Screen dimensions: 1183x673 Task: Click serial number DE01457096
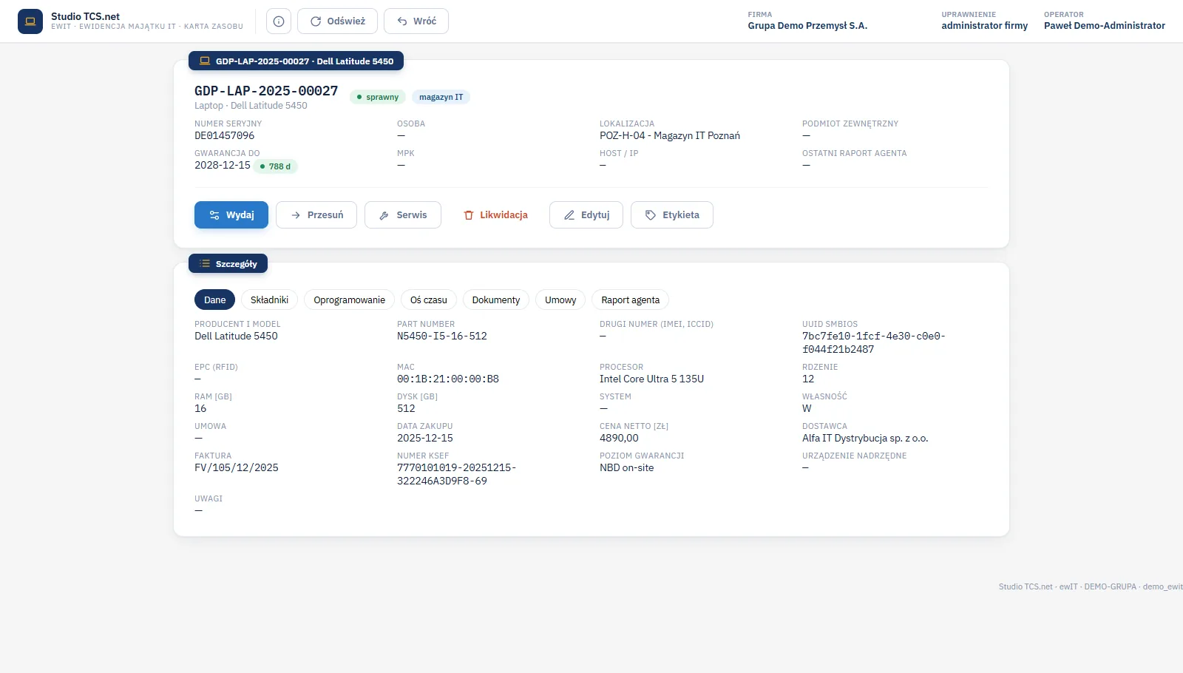[x=224, y=135]
